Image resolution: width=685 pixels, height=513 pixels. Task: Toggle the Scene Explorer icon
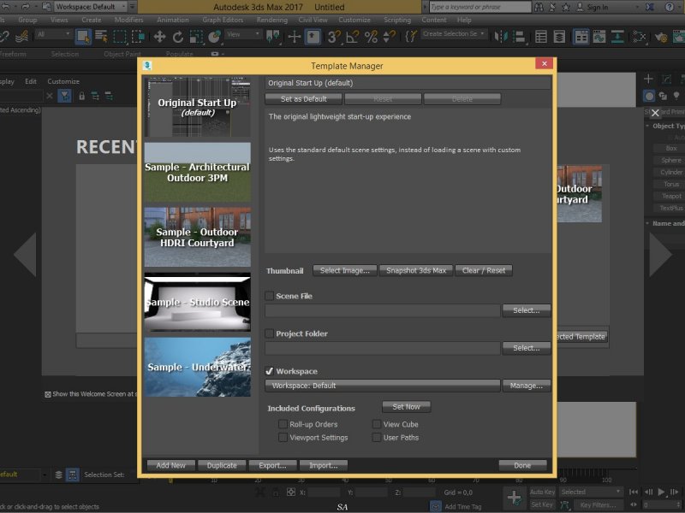click(x=541, y=37)
